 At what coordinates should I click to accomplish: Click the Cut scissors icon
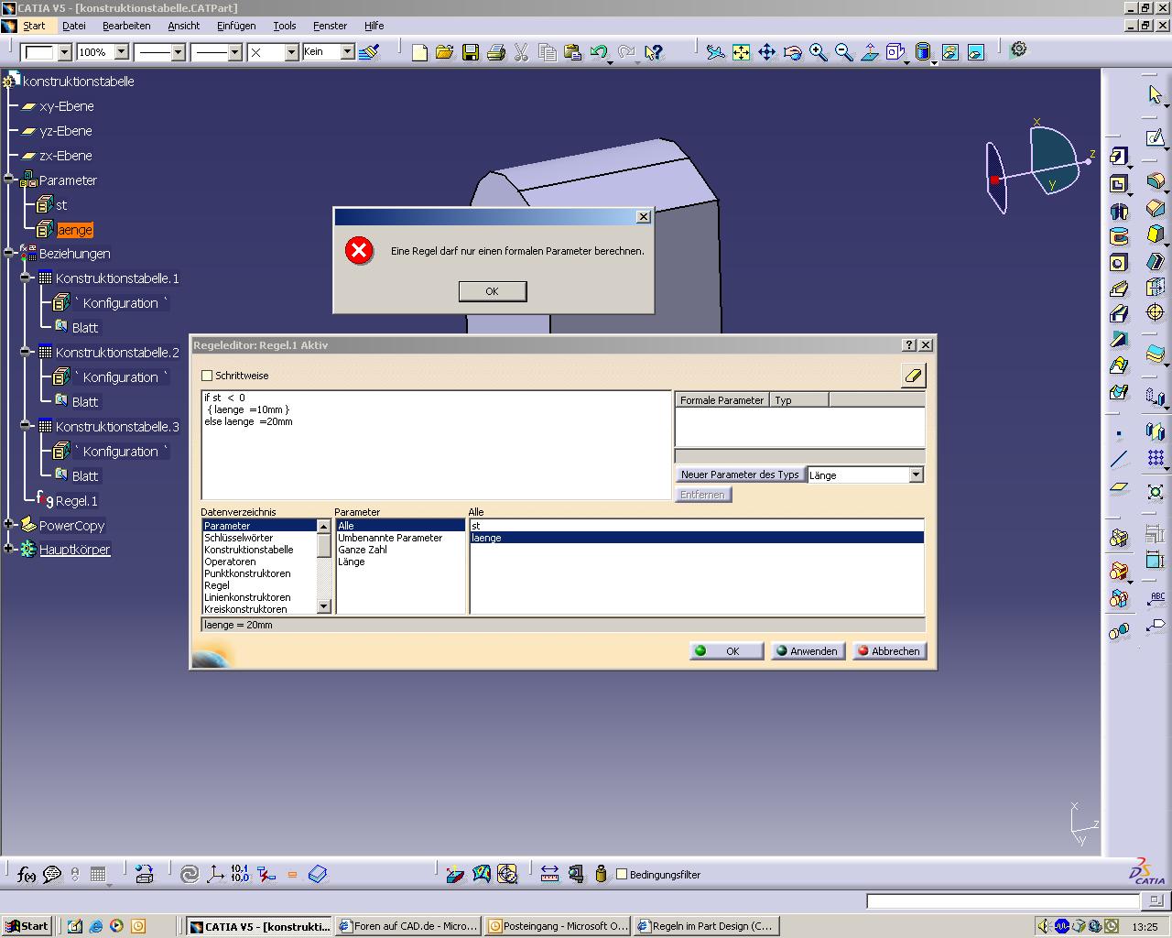point(522,52)
